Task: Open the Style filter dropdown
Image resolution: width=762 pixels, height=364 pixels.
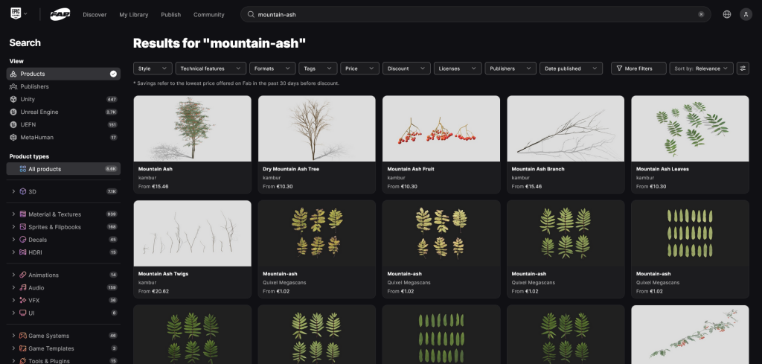Action: (x=153, y=68)
